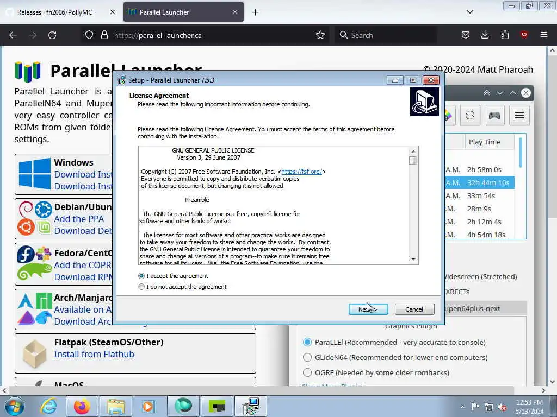
Task: Click the Windows logo on the webpage
Action: (34, 174)
